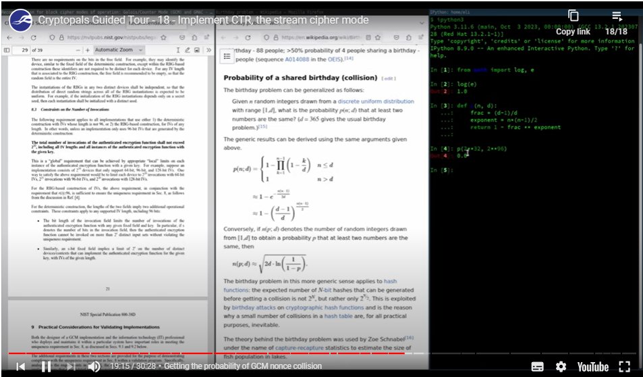Open Wikipedia table of contents button
643x377 pixels.
click(227, 56)
